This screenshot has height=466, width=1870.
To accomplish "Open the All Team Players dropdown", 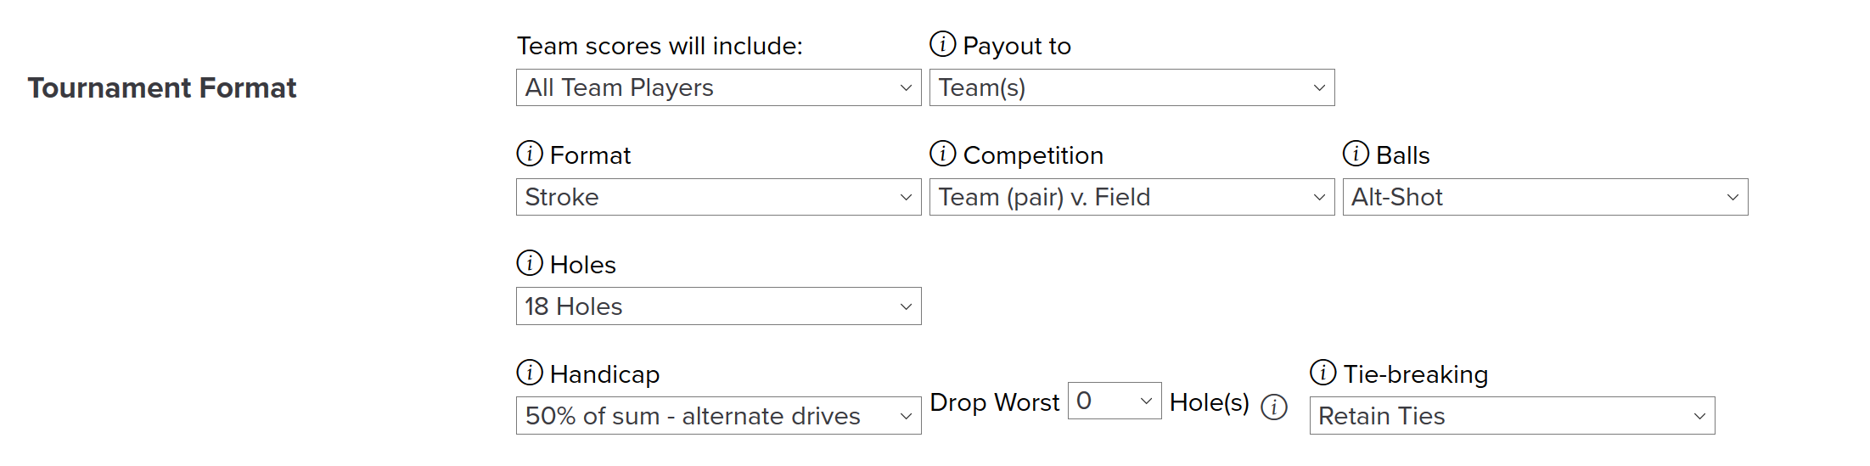I will click(719, 87).
